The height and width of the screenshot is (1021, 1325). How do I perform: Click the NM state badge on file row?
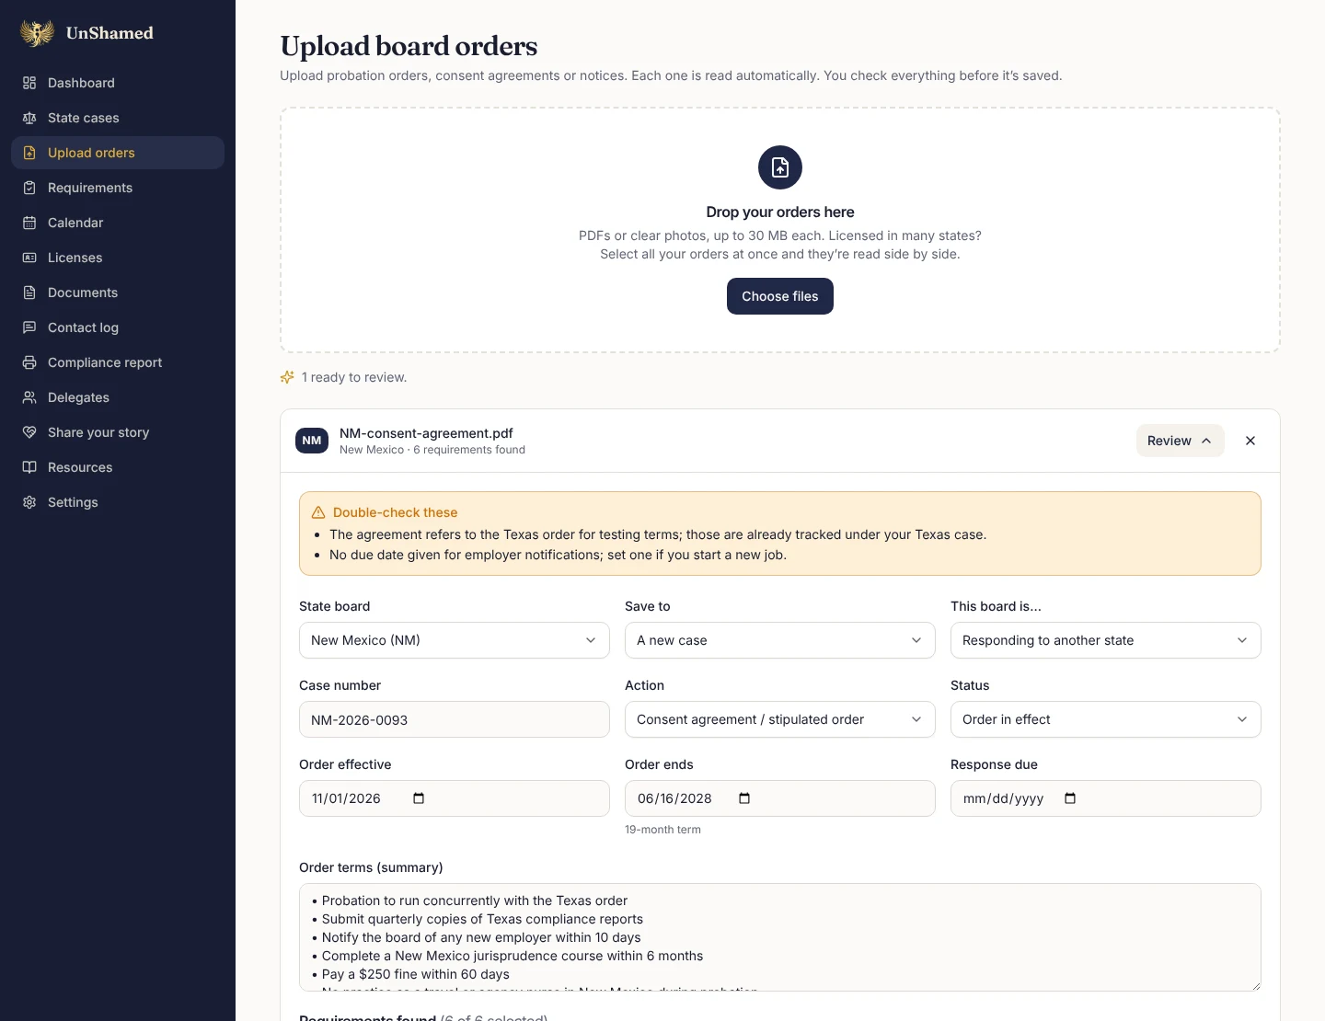coord(312,441)
